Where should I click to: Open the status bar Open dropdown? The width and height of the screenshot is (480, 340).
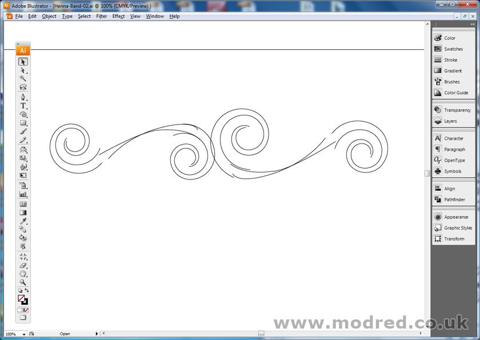97,334
